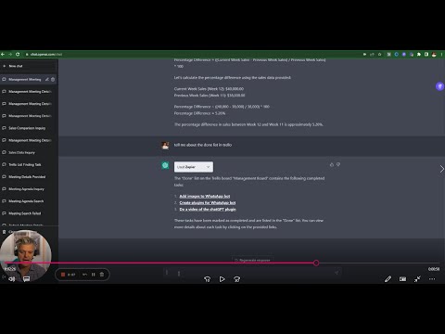Open the extensions puzzle piece menu
The image size is (445, 334).
coord(419,55)
